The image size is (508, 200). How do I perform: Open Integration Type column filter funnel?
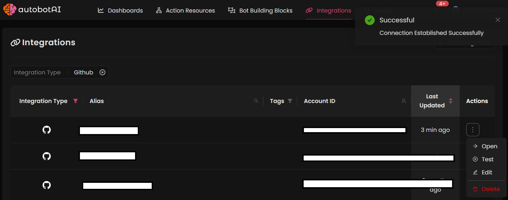point(76,101)
